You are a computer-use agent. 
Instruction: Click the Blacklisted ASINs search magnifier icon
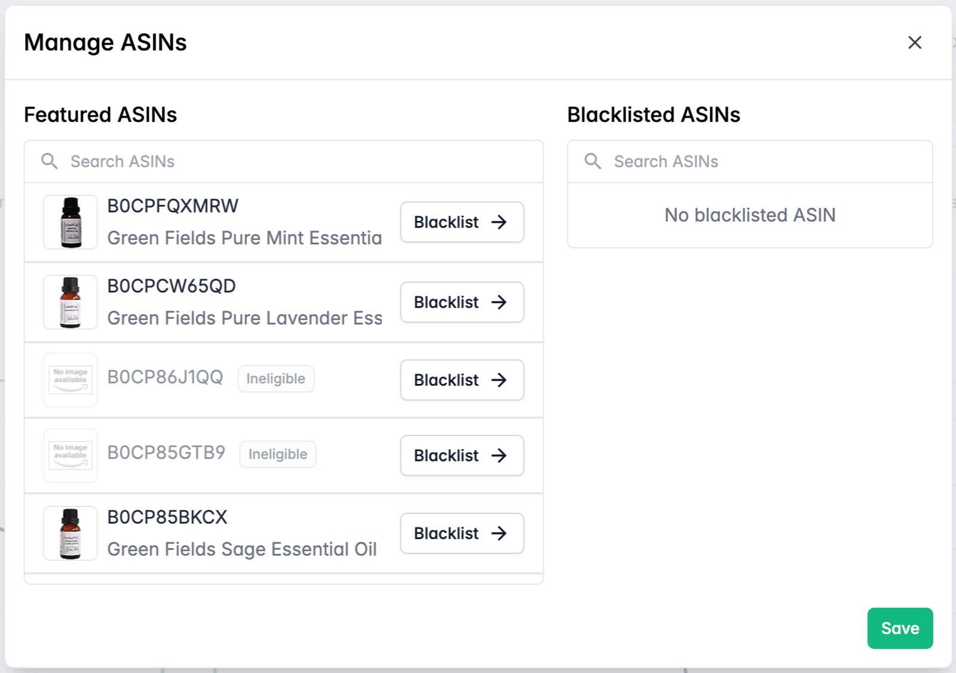(593, 161)
